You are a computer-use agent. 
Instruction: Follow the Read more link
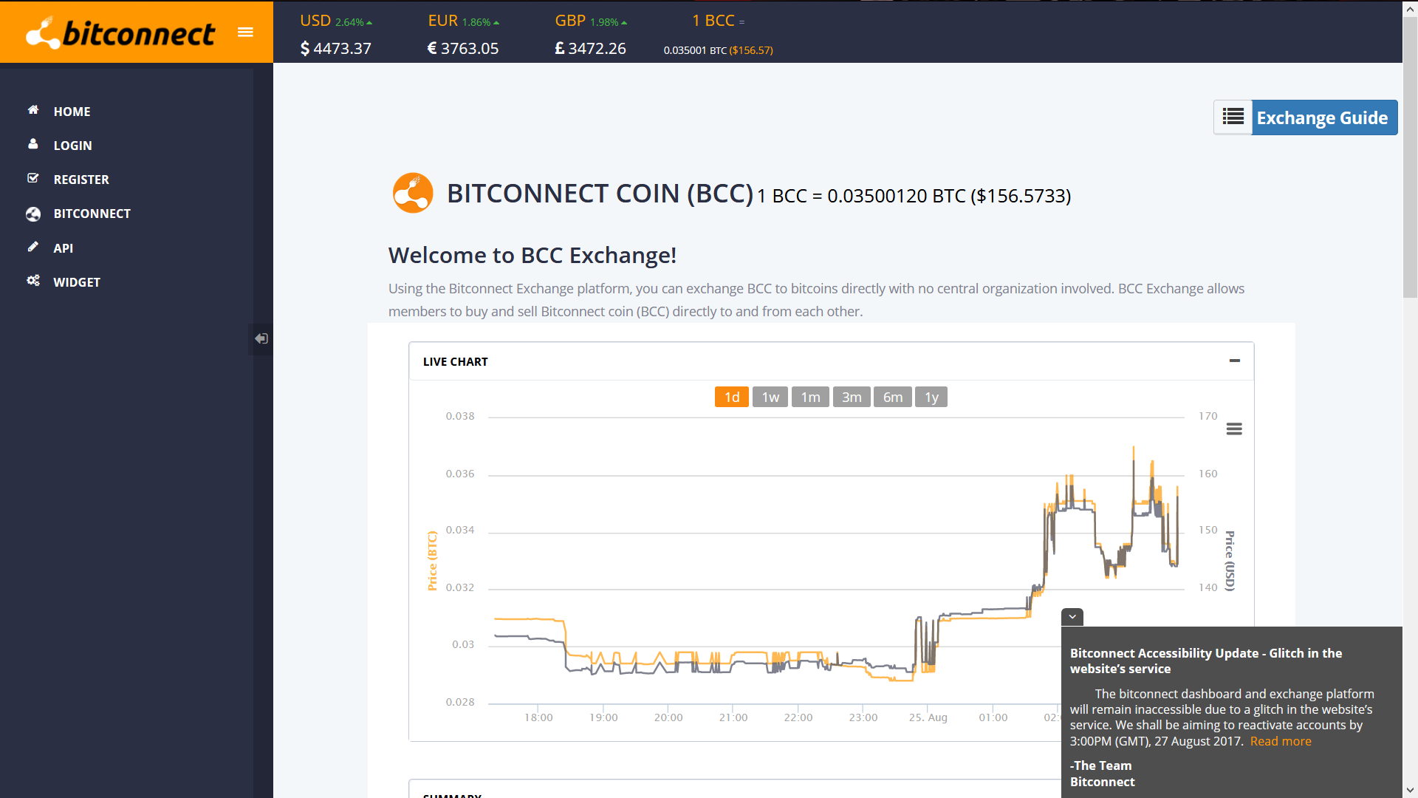pos(1281,741)
